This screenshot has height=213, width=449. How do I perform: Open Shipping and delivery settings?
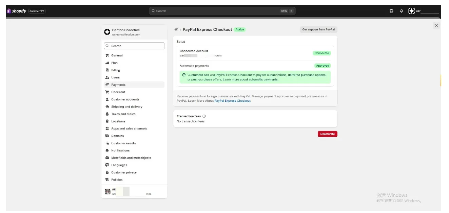point(134,106)
